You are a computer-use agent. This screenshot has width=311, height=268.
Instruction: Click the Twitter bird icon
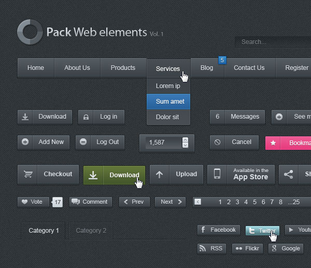pos(252,231)
